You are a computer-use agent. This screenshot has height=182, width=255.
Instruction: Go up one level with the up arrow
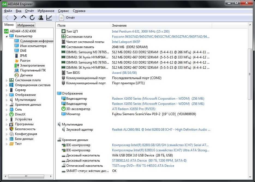point(23,17)
